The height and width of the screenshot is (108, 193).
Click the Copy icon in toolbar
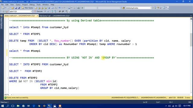tap(52, 8)
